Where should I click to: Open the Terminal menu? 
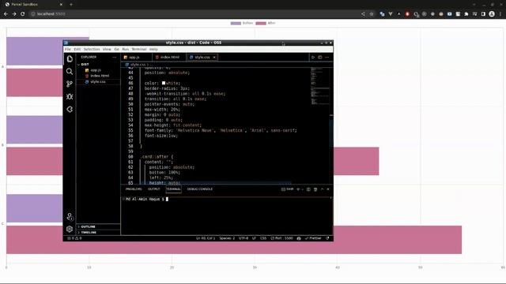point(139,49)
